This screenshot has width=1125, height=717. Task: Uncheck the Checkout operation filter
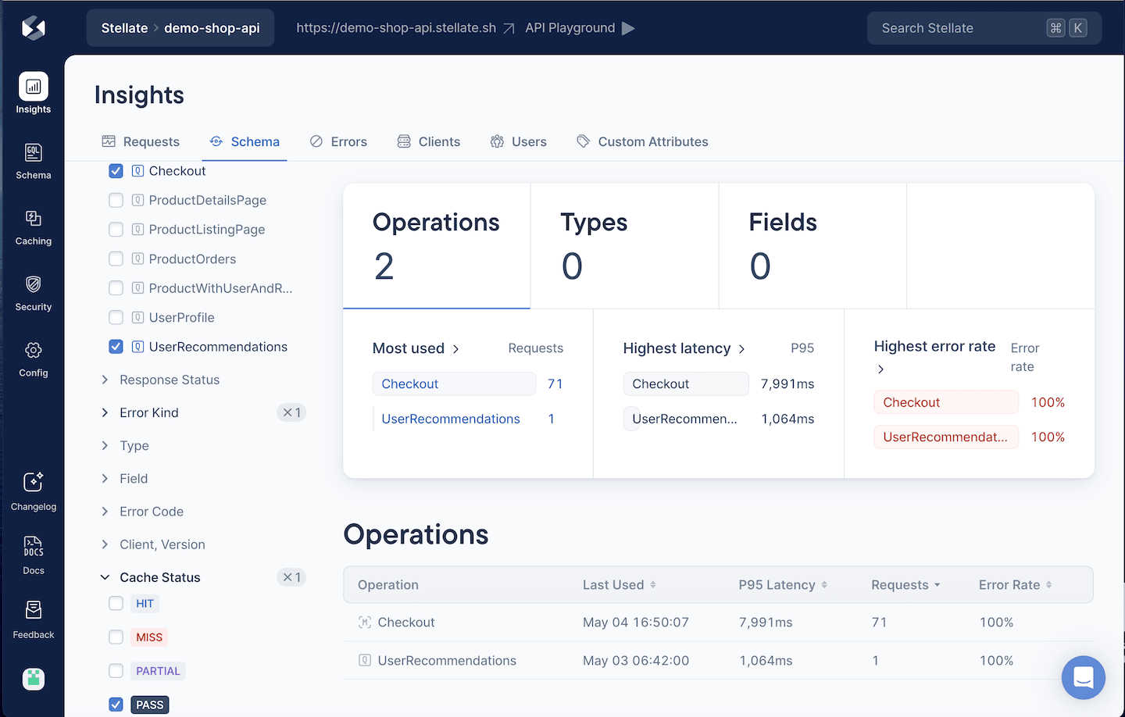[x=116, y=171]
